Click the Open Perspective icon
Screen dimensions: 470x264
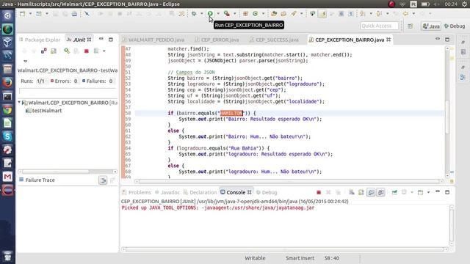(410, 26)
